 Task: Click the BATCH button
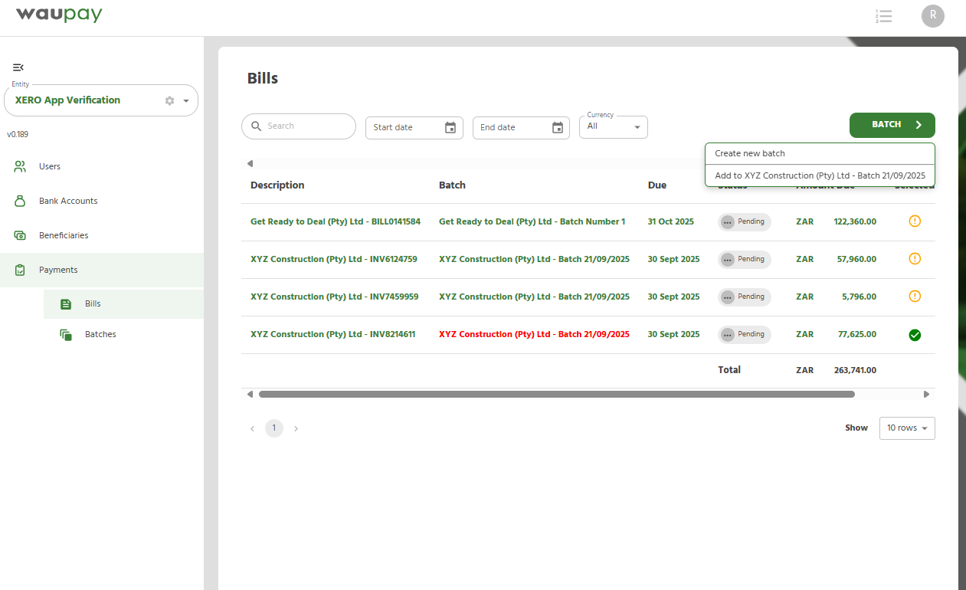pyautogui.click(x=892, y=125)
